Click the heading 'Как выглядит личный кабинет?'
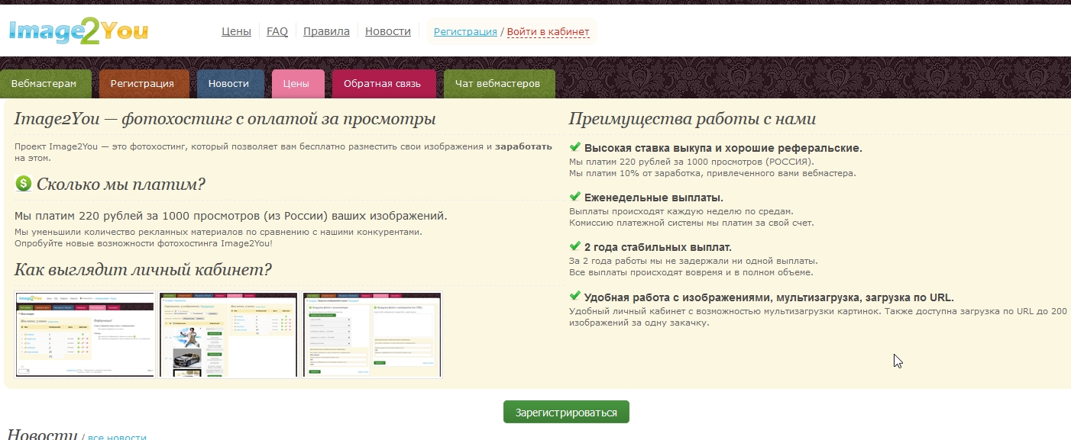 [x=144, y=270]
